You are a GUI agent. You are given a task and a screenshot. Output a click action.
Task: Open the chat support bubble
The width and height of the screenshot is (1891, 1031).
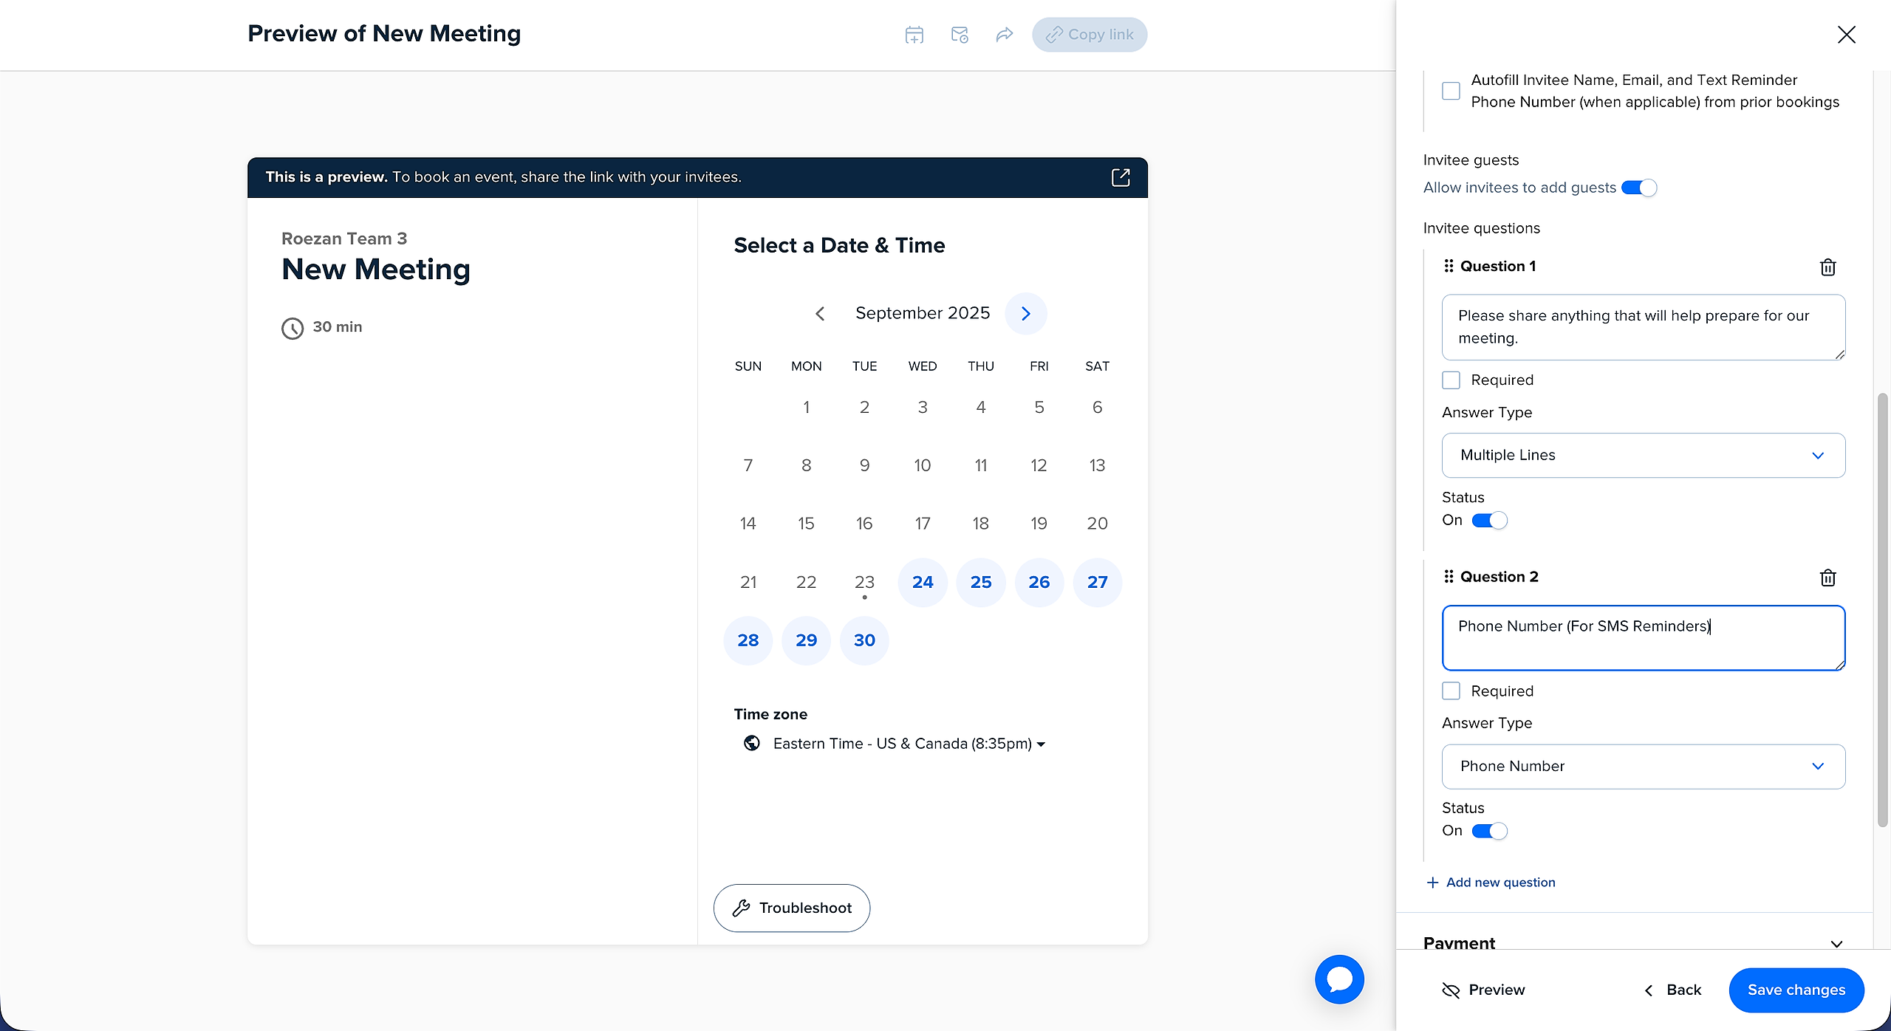coord(1339,979)
